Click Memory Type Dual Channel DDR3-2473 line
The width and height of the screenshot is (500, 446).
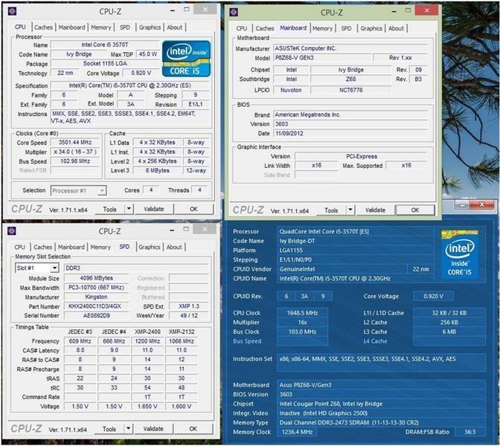click(x=381, y=423)
